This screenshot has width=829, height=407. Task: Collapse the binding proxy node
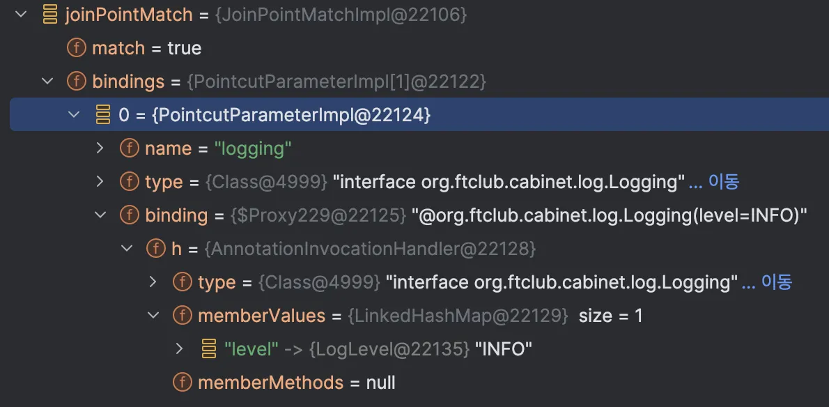100,215
